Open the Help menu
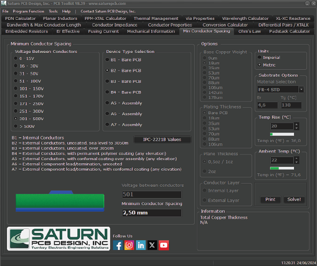The image size is (317, 266). coord(66,11)
